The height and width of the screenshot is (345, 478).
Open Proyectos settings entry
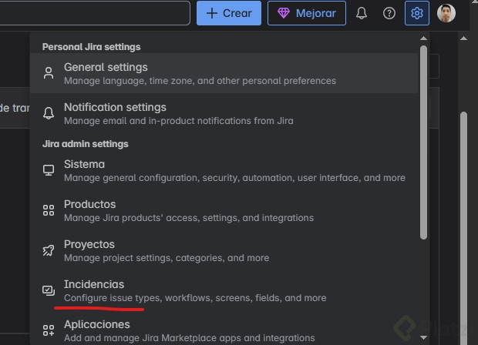point(89,244)
